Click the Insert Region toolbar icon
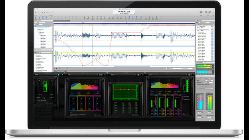Image resolution: width=249 pixels, height=140 pixels. [x=101, y=18]
